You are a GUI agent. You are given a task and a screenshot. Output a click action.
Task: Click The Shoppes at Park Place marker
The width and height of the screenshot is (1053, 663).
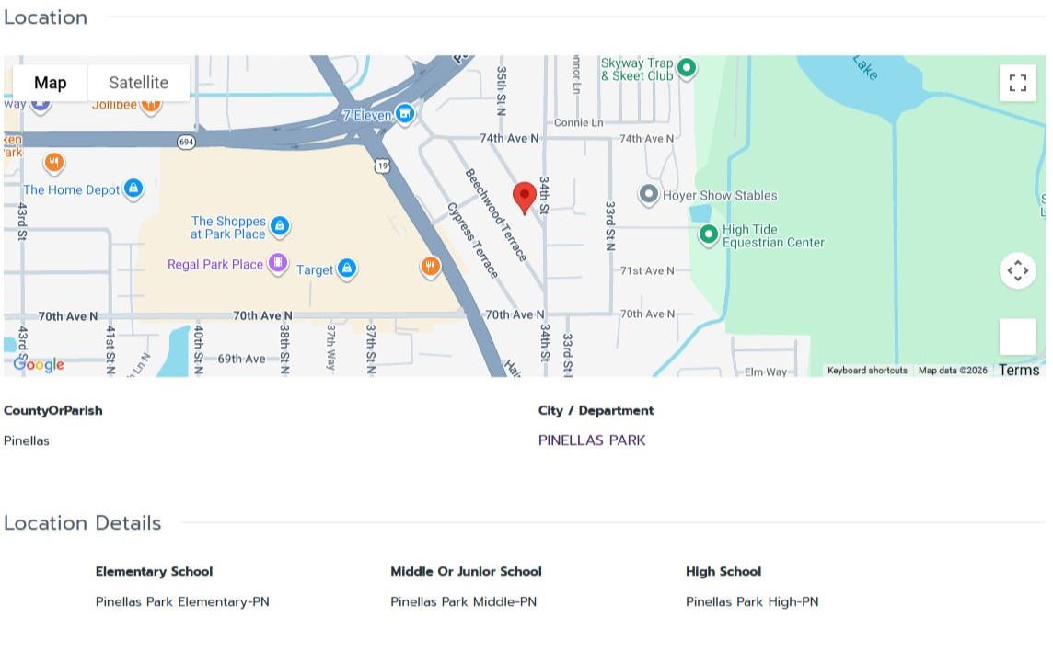pyautogui.click(x=280, y=225)
